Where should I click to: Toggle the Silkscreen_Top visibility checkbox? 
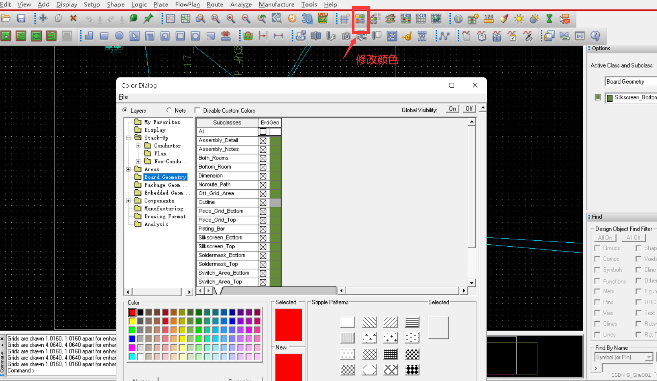[263, 247]
